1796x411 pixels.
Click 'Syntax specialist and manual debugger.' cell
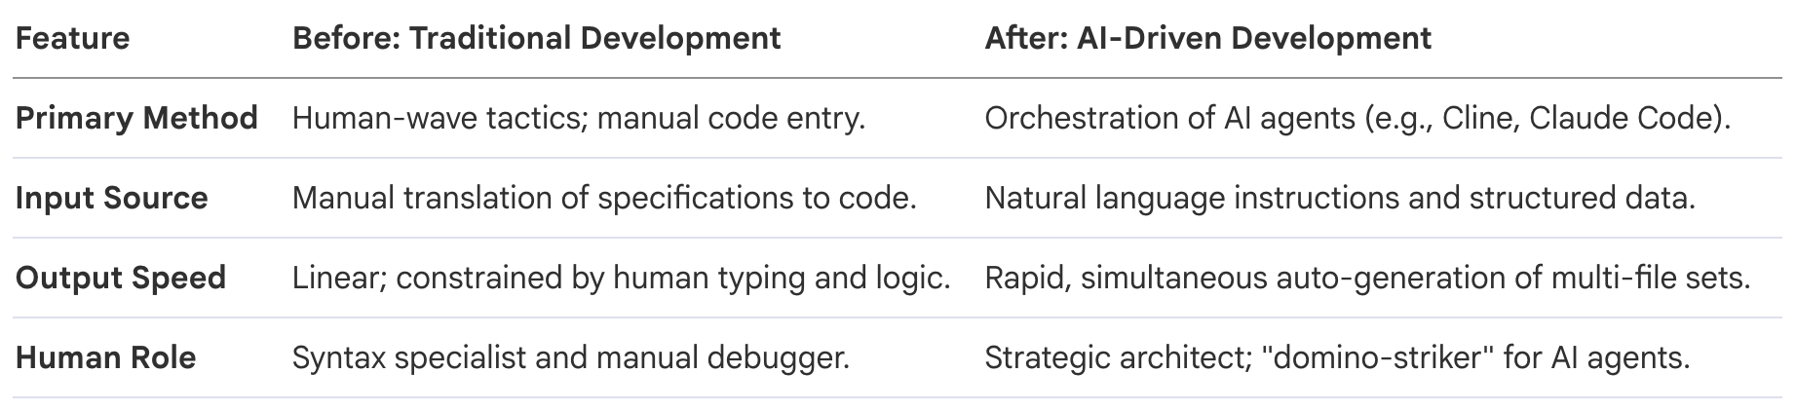570,358
